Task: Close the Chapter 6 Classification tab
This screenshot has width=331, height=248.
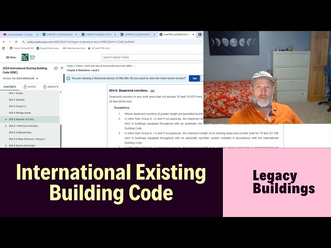Action: 154,35
